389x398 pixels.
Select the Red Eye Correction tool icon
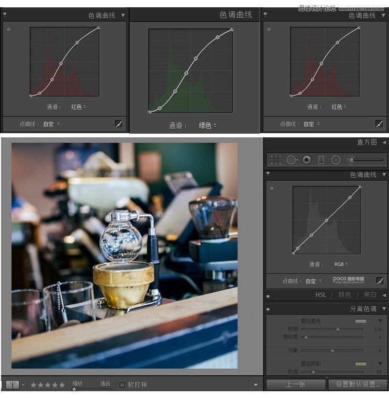pos(307,160)
